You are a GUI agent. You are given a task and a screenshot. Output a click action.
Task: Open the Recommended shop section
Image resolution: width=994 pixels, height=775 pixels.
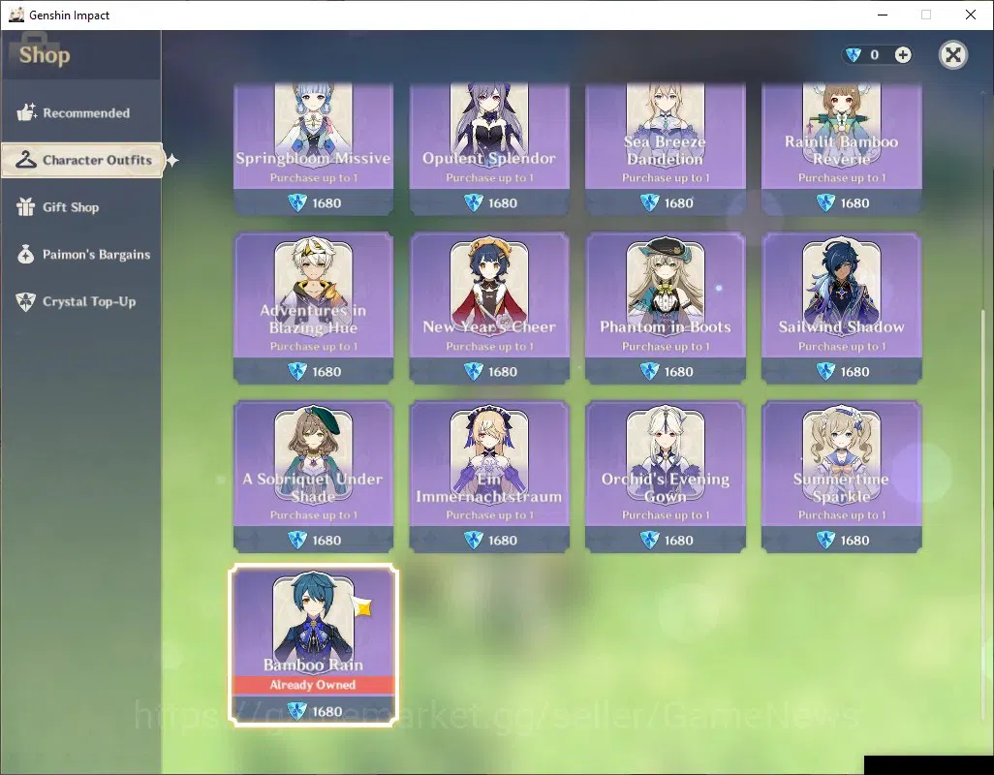click(81, 112)
